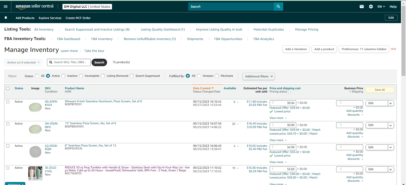Click the Save all button
The image size is (406, 185).
click(x=380, y=90)
